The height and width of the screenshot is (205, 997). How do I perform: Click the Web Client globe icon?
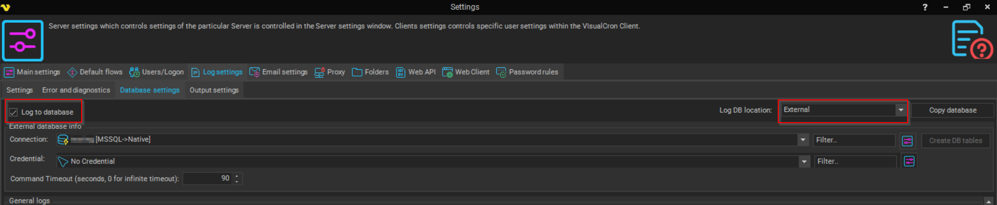tap(447, 72)
